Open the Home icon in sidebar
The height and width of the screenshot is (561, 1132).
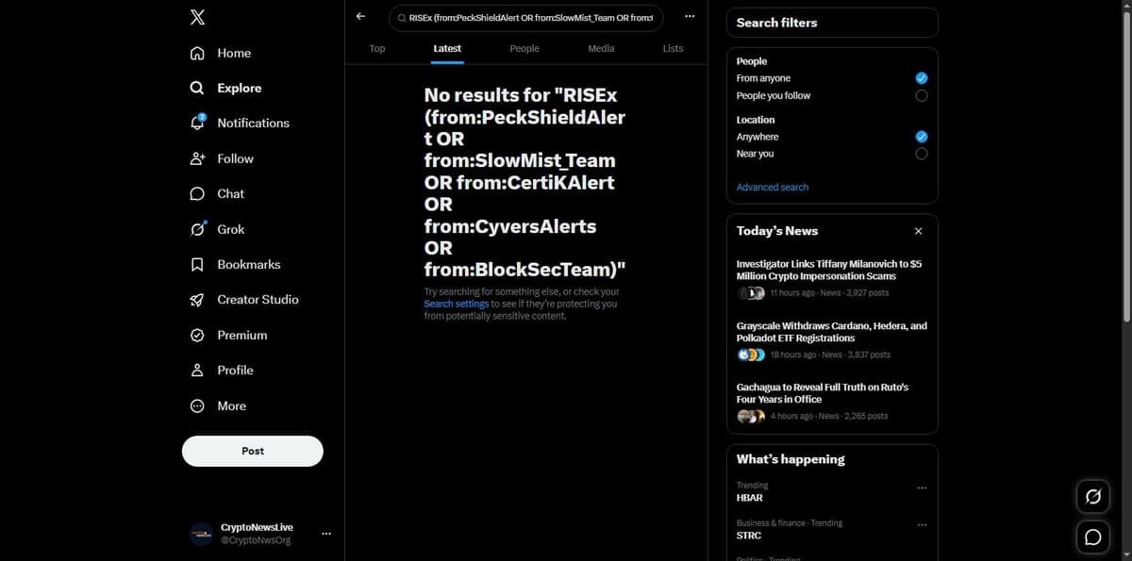[x=197, y=53]
